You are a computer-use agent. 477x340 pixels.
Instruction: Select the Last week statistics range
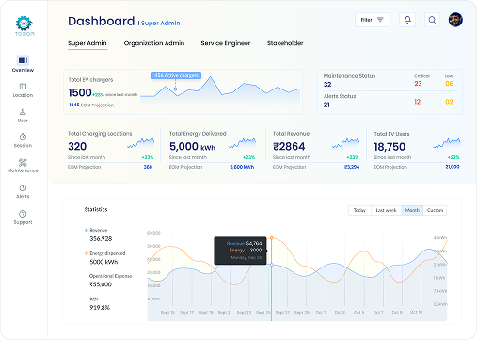[386, 210]
